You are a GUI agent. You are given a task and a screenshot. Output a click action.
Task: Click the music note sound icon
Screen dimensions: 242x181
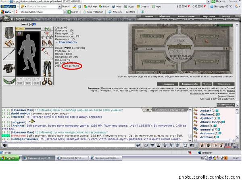pos(177,145)
